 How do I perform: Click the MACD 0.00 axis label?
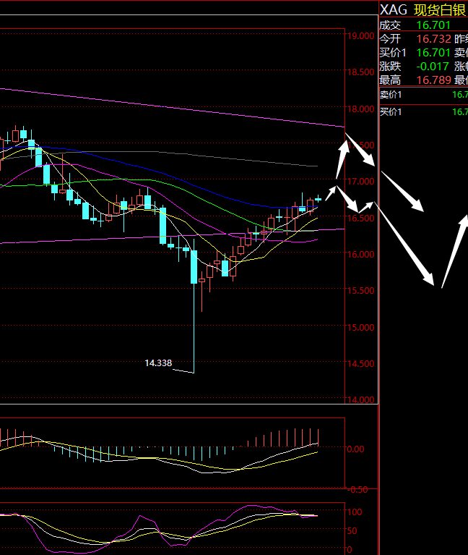pos(355,449)
